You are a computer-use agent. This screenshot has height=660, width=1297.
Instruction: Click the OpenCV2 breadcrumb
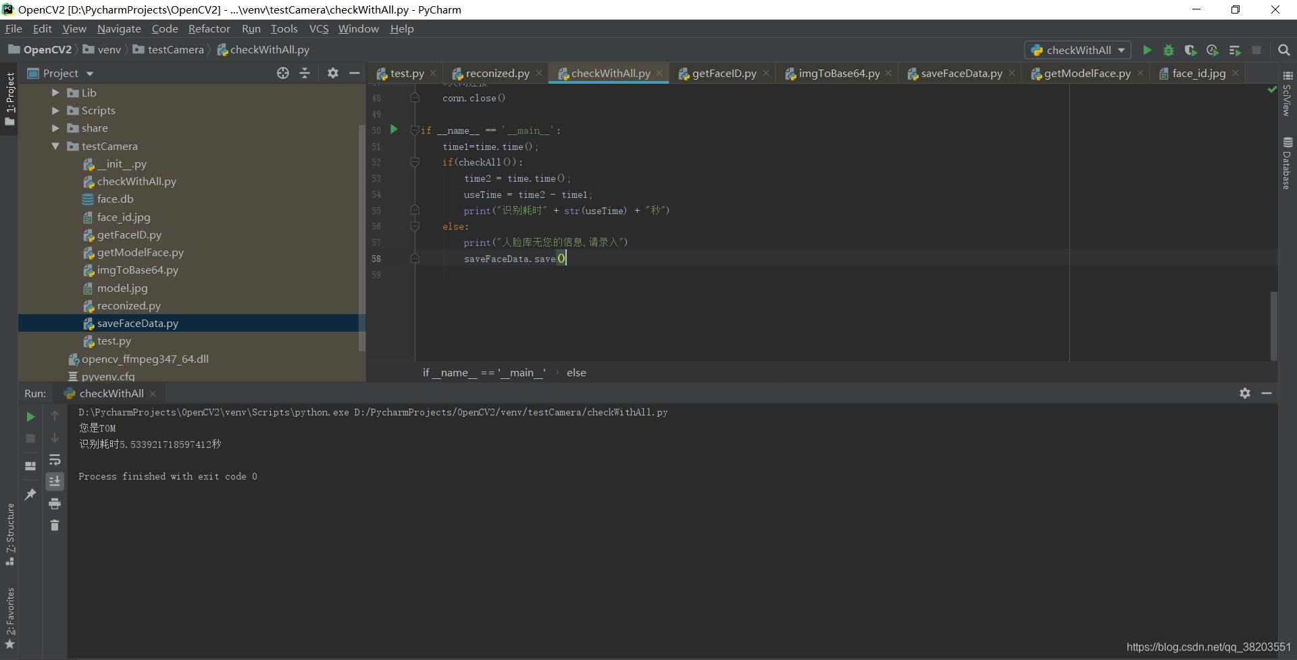point(40,49)
